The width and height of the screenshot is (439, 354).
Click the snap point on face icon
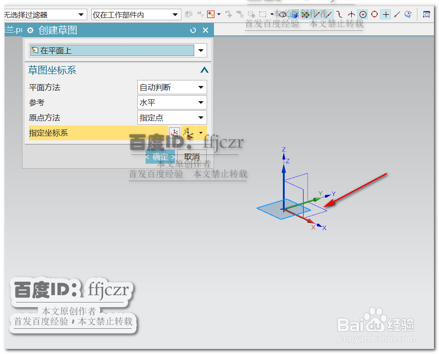pyautogui.click(x=408, y=14)
